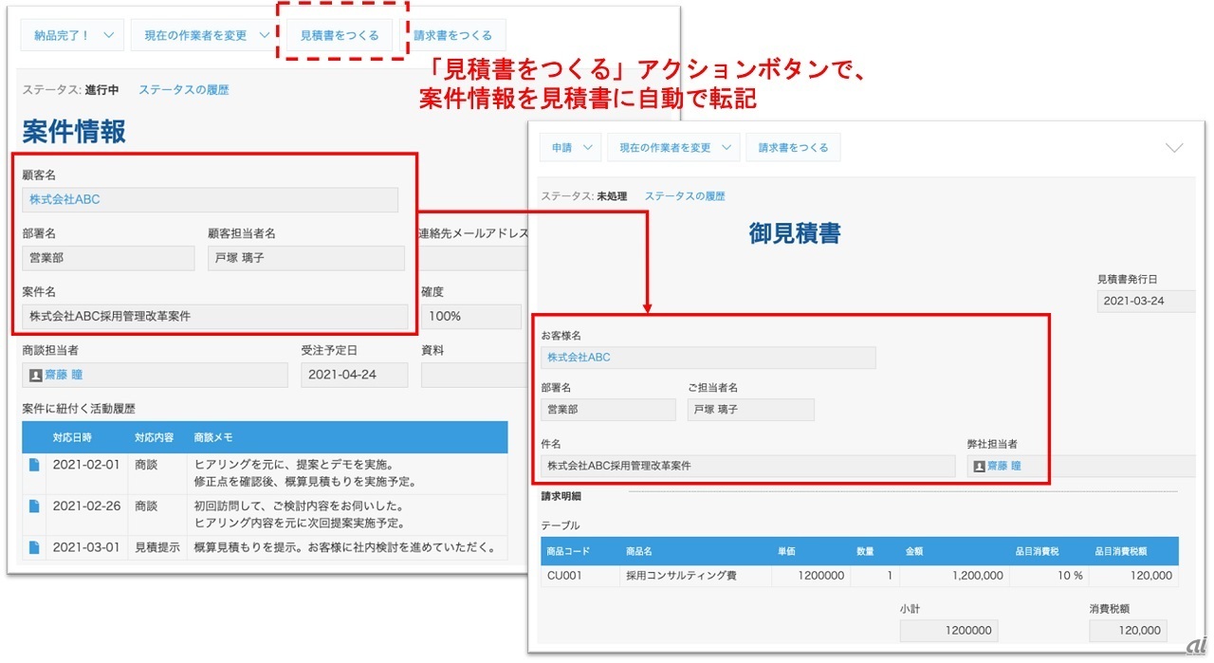Click the 見積書発行日 field showing 2021-03-24

click(x=1145, y=302)
